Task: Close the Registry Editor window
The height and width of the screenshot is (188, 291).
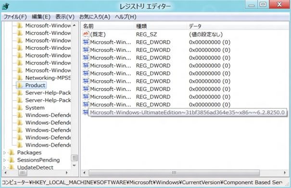Action: pos(279,4)
